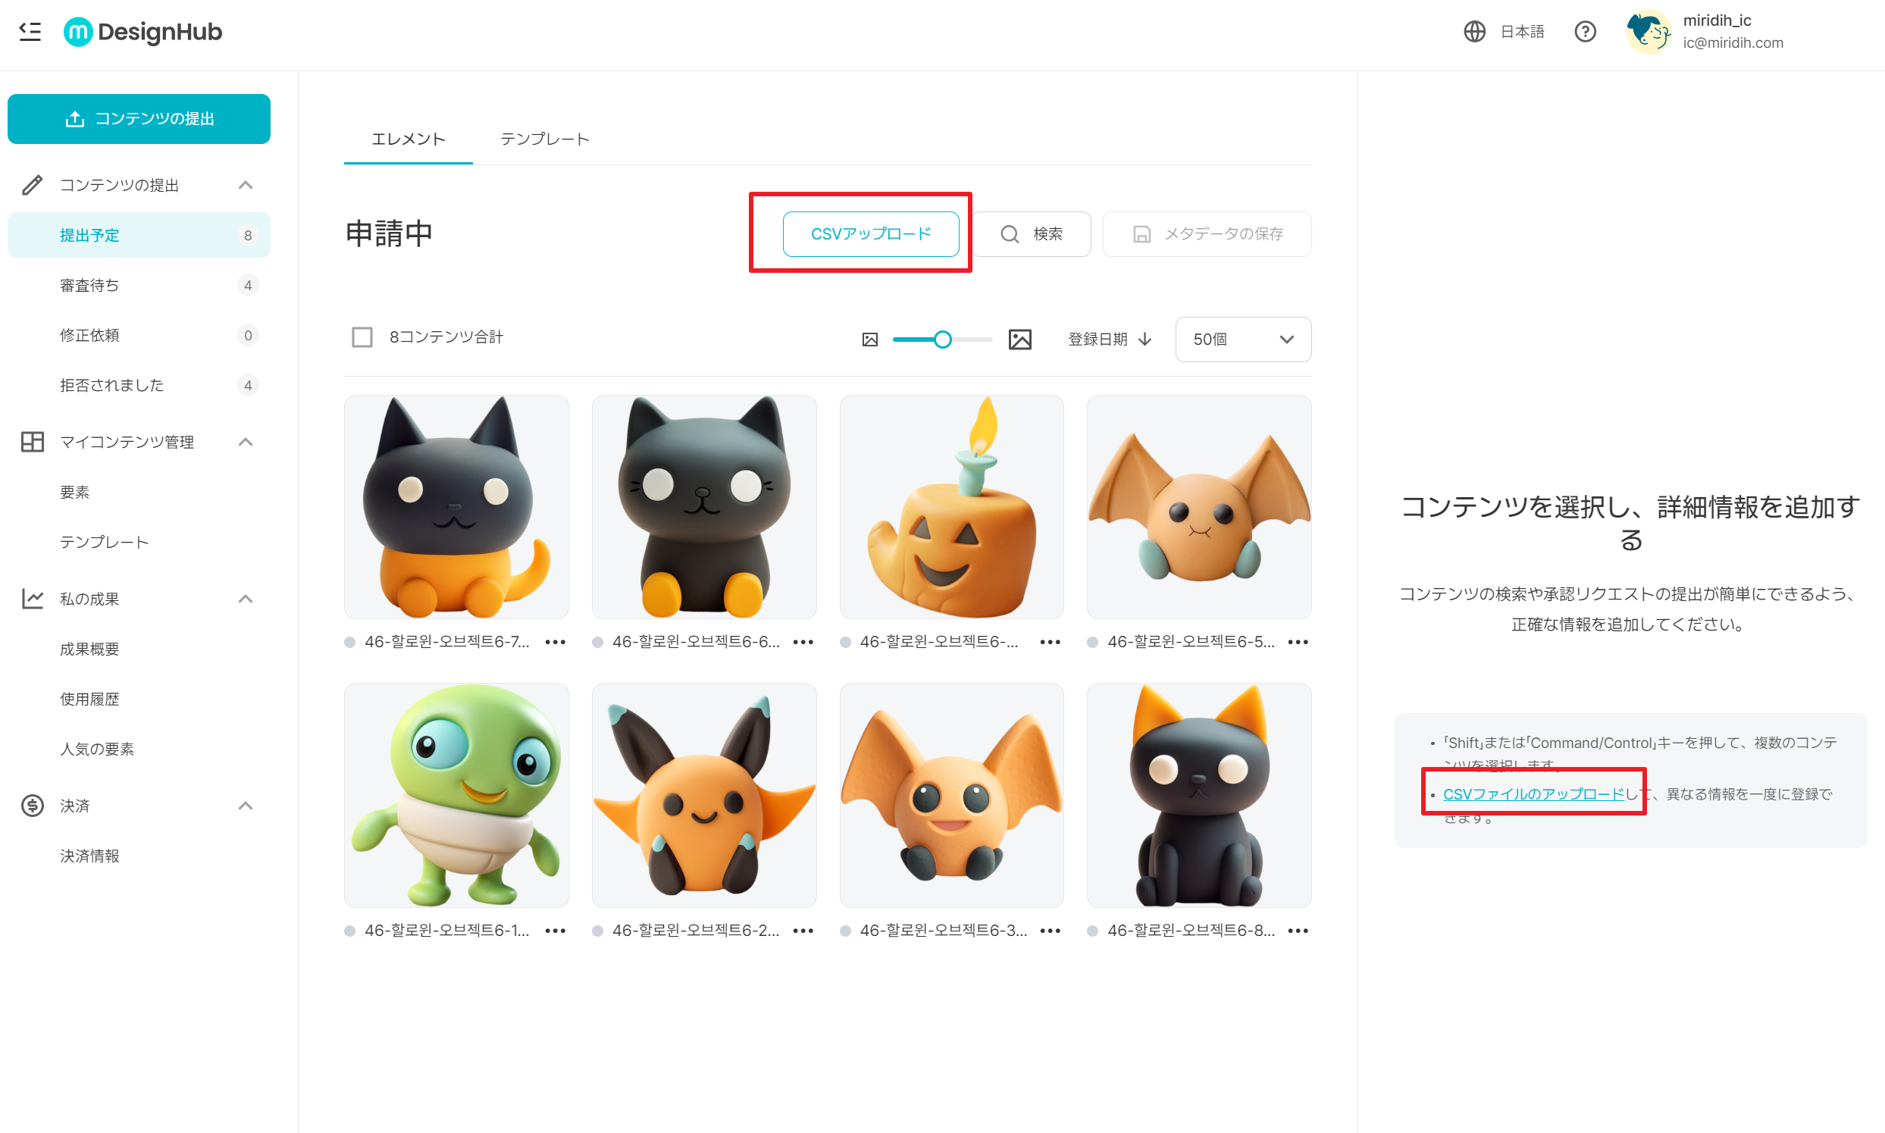
Task: Collapse the sidebar using the top-left icon
Action: (x=31, y=31)
